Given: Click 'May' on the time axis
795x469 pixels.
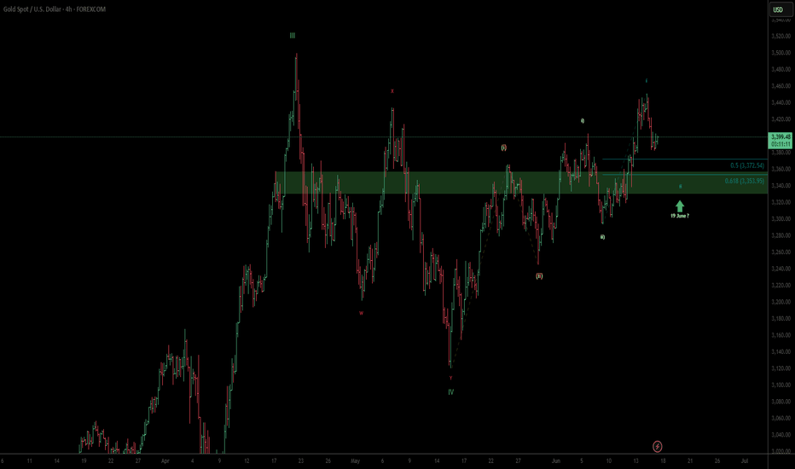Looking at the screenshot, I should click(355, 460).
